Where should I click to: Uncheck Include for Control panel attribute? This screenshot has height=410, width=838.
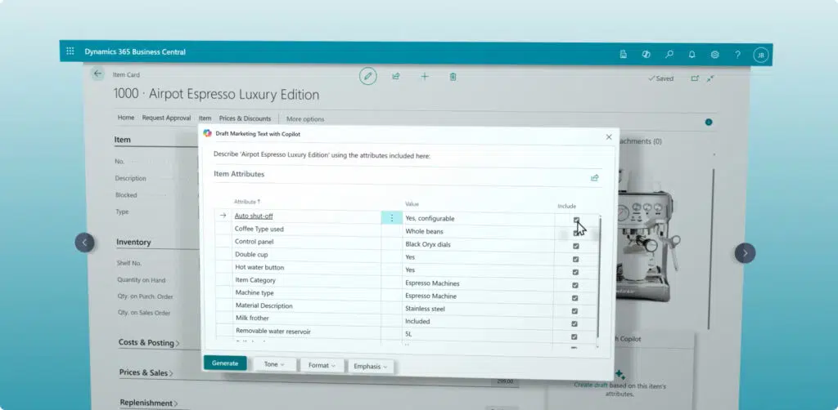575,247
